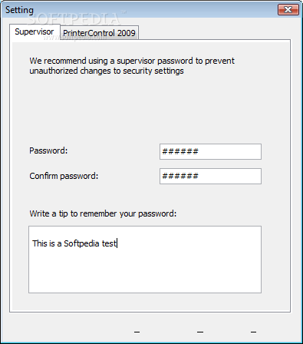303x344 pixels.
Task: Click the "Confirm password:" label
Action: (64, 176)
